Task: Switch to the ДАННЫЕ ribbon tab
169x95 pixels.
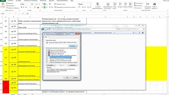Action: click(51, 1)
